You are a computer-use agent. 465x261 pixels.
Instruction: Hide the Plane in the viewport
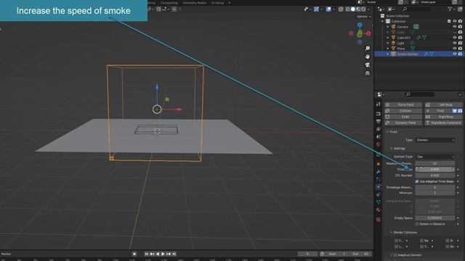455,49
